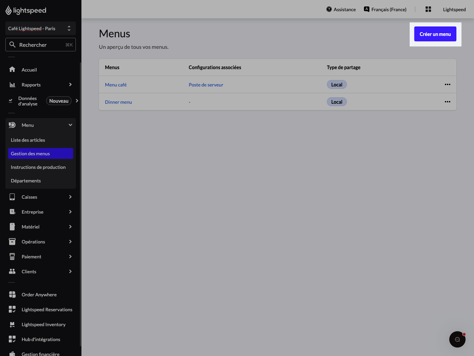Click Assistance link text
The height and width of the screenshot is (356, 474).
[345, 9]
